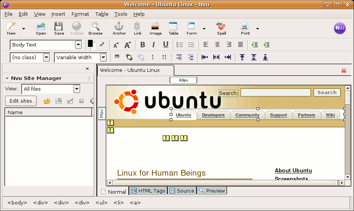Expand the arrow next to Form

(204, 28)
